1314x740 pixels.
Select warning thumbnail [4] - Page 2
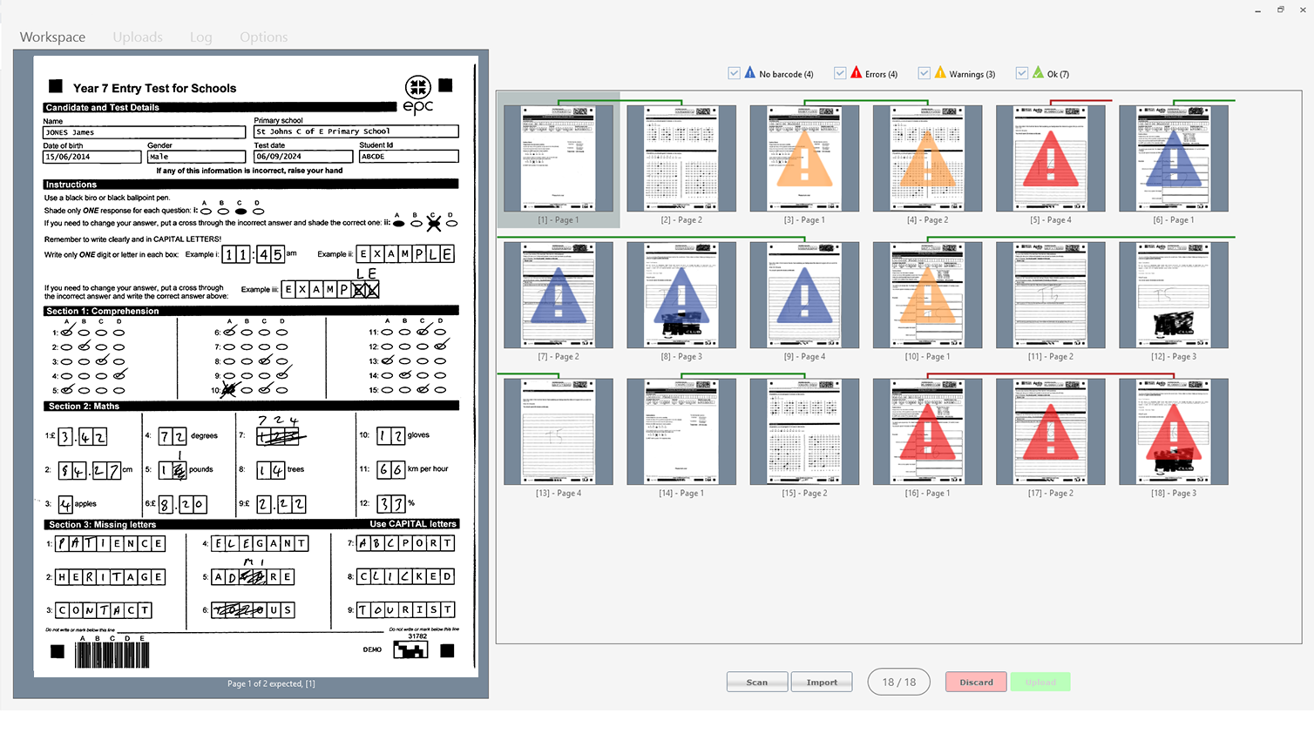927,158
